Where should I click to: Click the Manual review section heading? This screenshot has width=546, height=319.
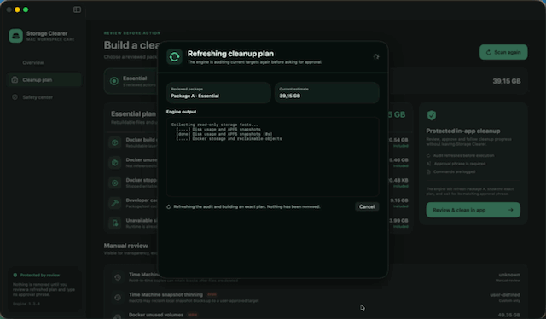[125, 246]
